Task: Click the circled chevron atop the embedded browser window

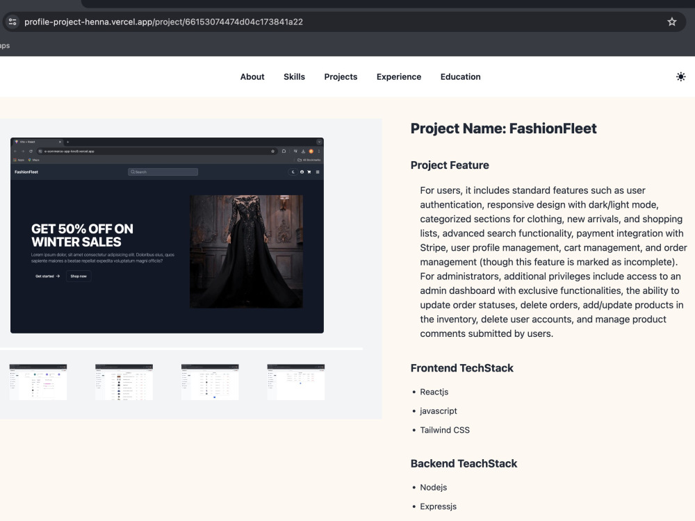Action: point(319,142)
